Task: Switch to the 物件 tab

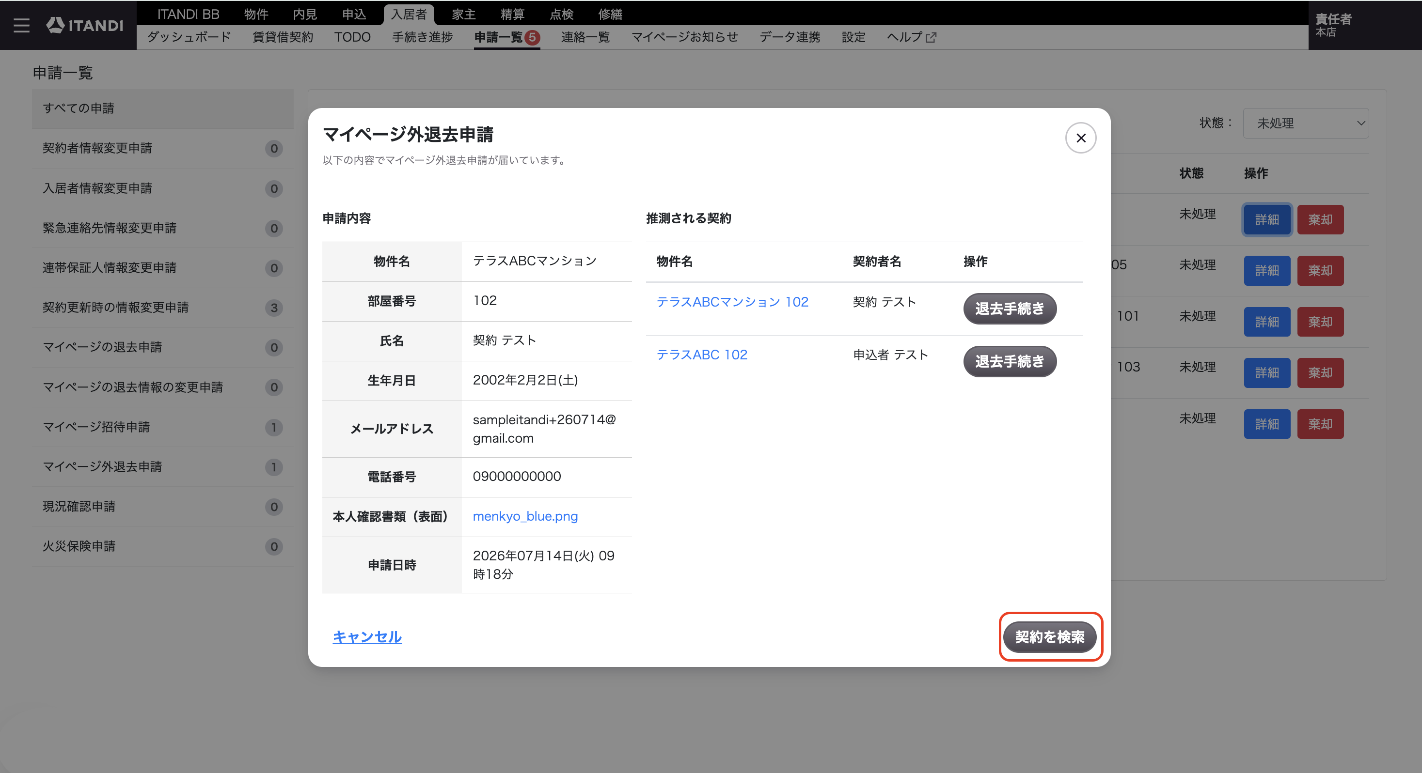Action: coord(256,15)
